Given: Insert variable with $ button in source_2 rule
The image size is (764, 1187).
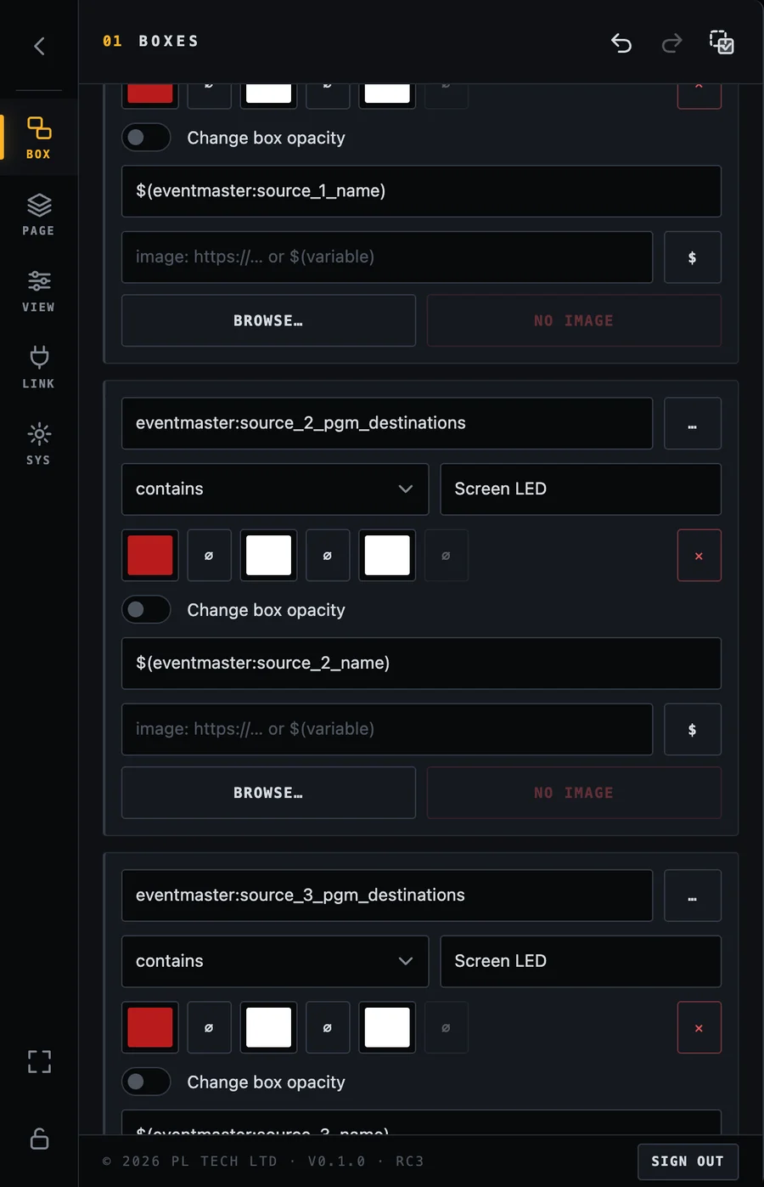Looking at the screenshot, I should 693,729.
